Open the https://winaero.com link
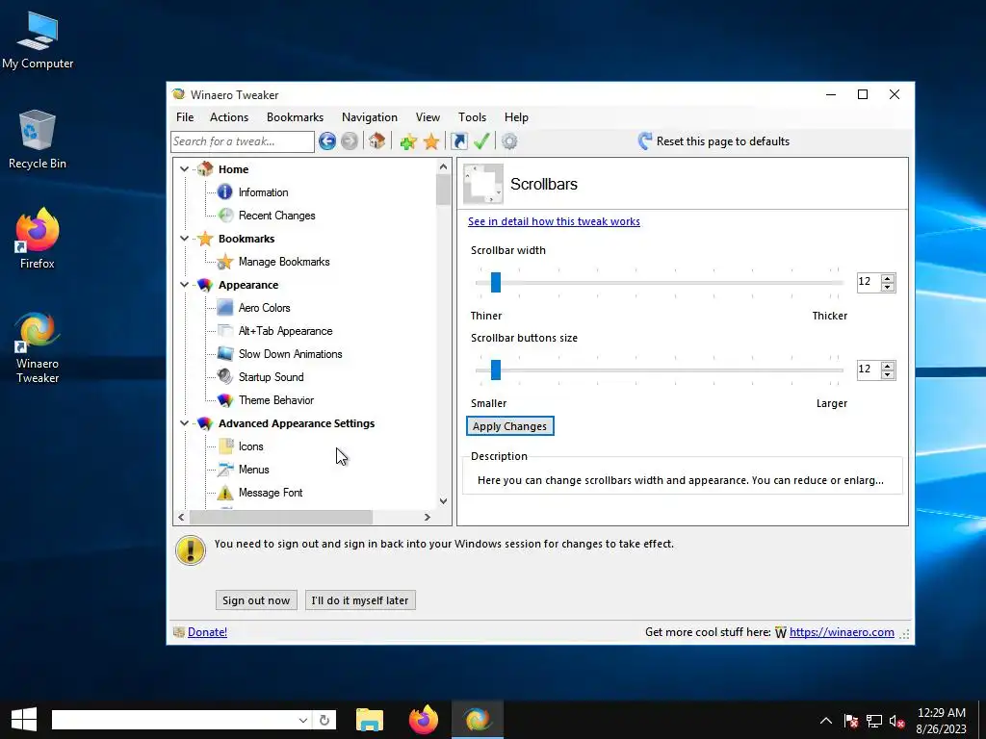The height and width of the screenshot is (739, 986). pos(842,632)
